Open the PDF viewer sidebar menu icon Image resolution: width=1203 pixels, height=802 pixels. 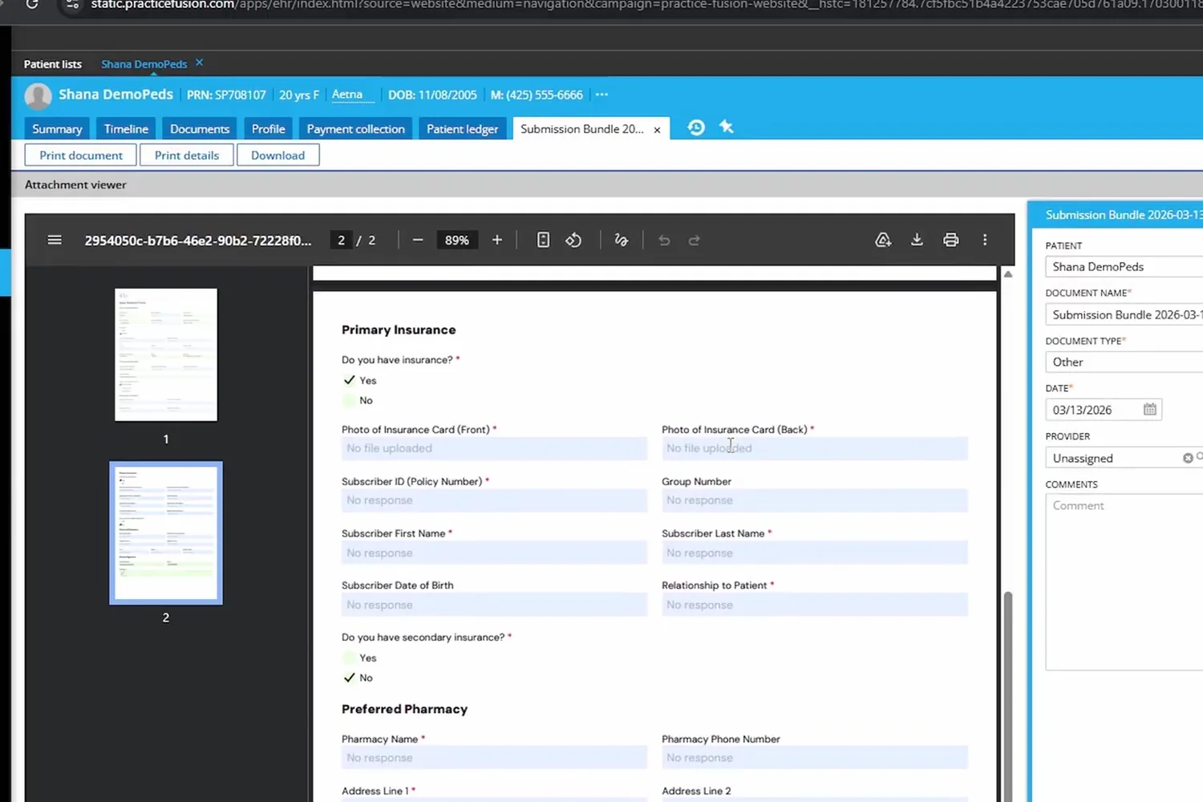[55, 240]
